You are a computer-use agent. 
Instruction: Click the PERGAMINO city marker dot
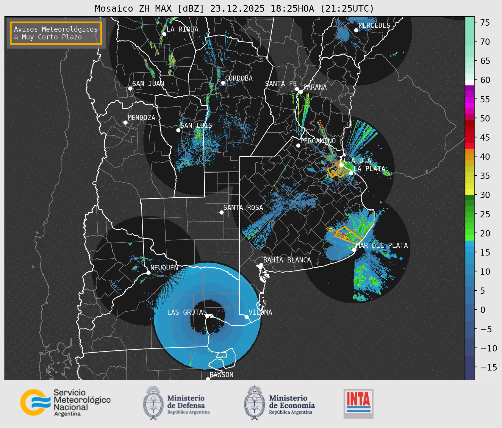point(298,146)
